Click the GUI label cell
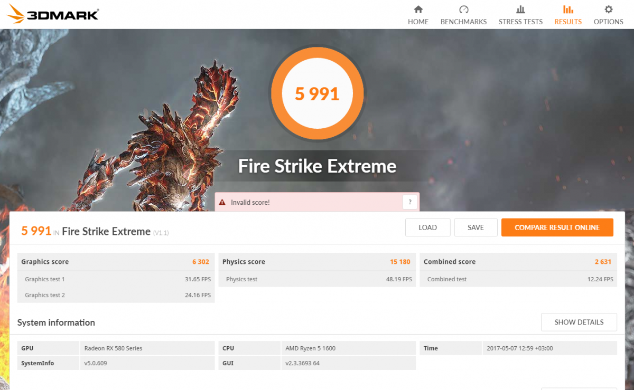The width and height of the screenshot is (634, 390). [249, 363]
